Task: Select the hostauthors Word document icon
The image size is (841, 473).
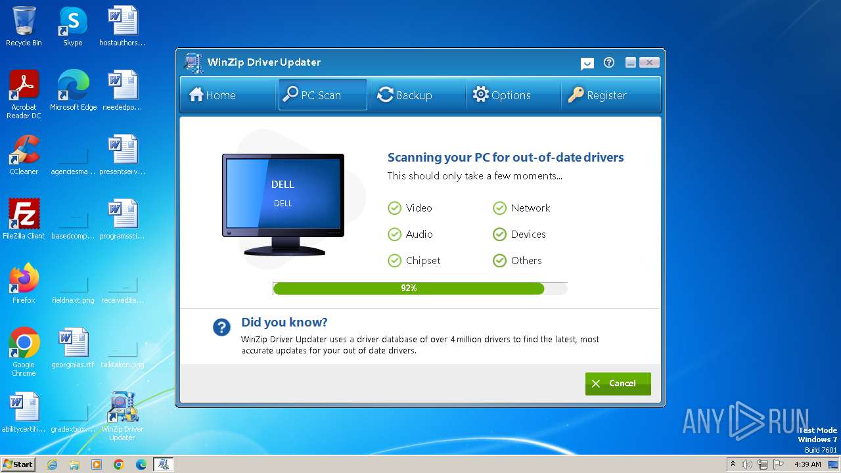Action: pos(122,26)
